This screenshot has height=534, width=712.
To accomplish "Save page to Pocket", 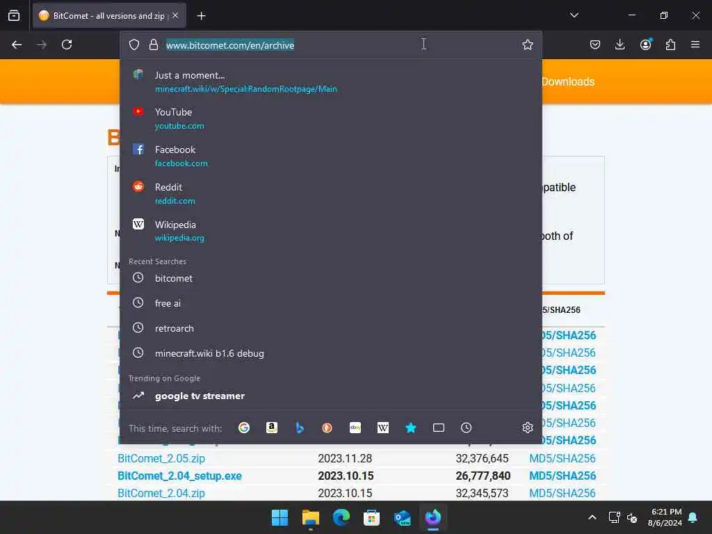I will 595,44.
